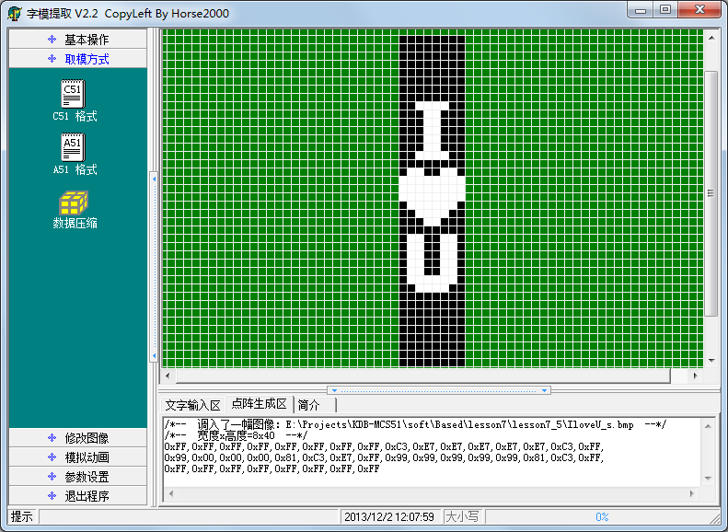Click the 0% progress bar in status bar
The image size is (728, 532).
tap(602, 517)
